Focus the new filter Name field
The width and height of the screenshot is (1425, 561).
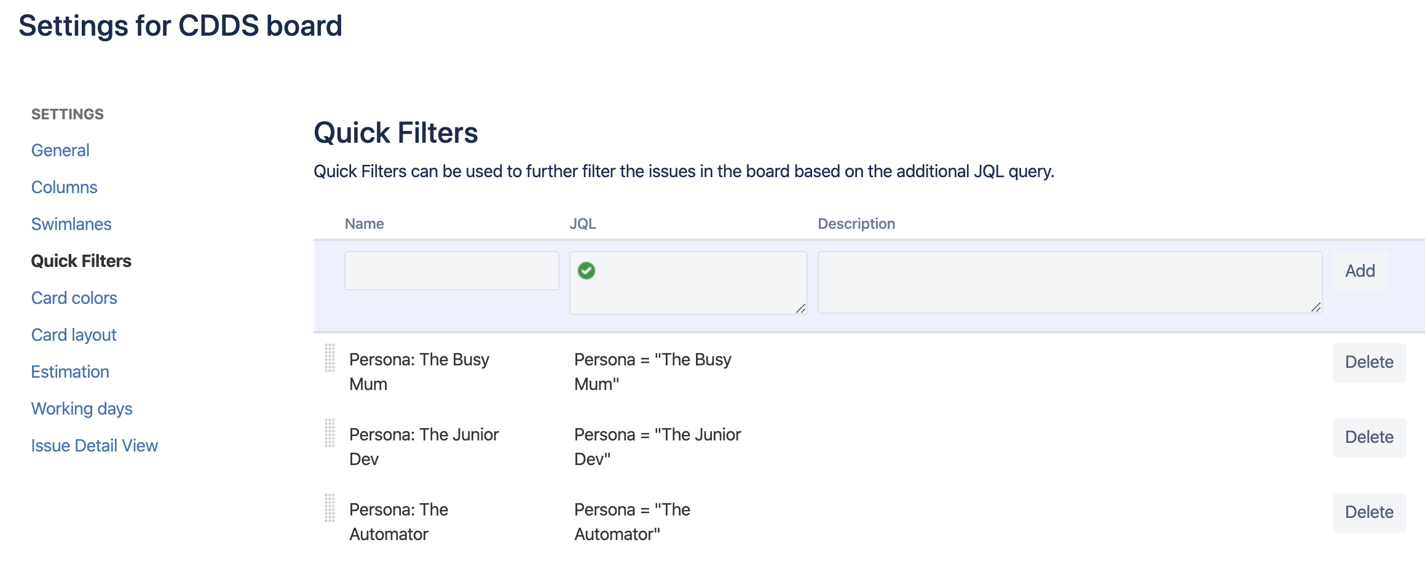point(451,271)
